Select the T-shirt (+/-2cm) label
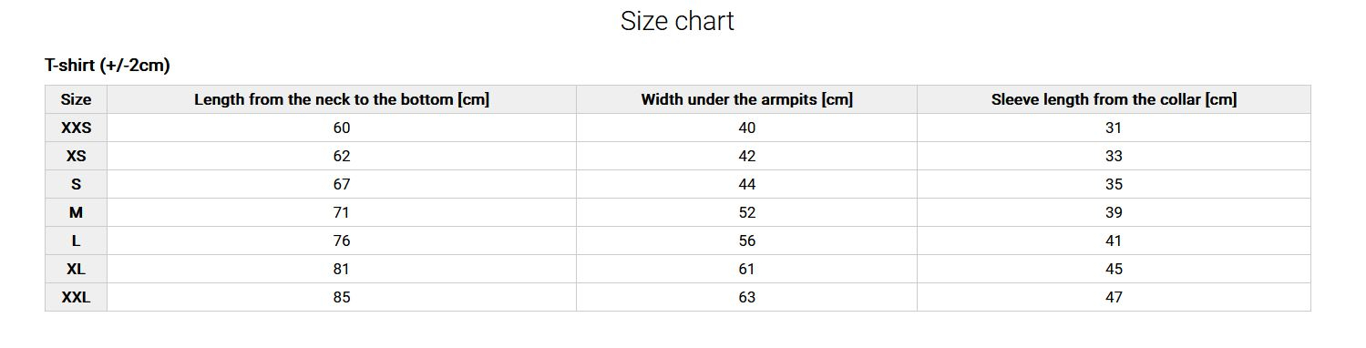 point(108,66)
